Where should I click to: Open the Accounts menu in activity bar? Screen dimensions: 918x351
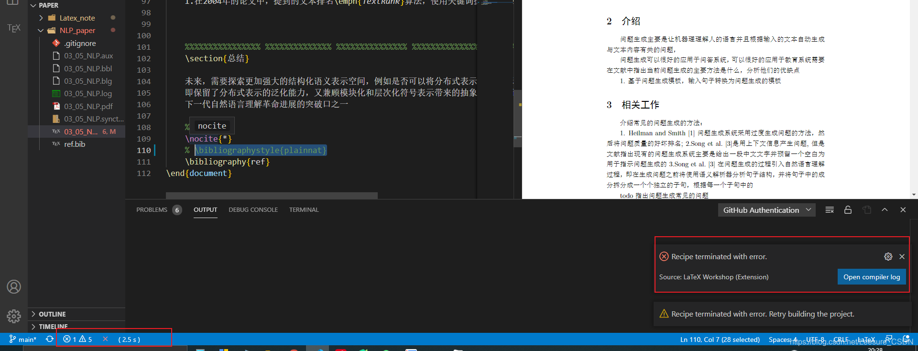point(14,287)
